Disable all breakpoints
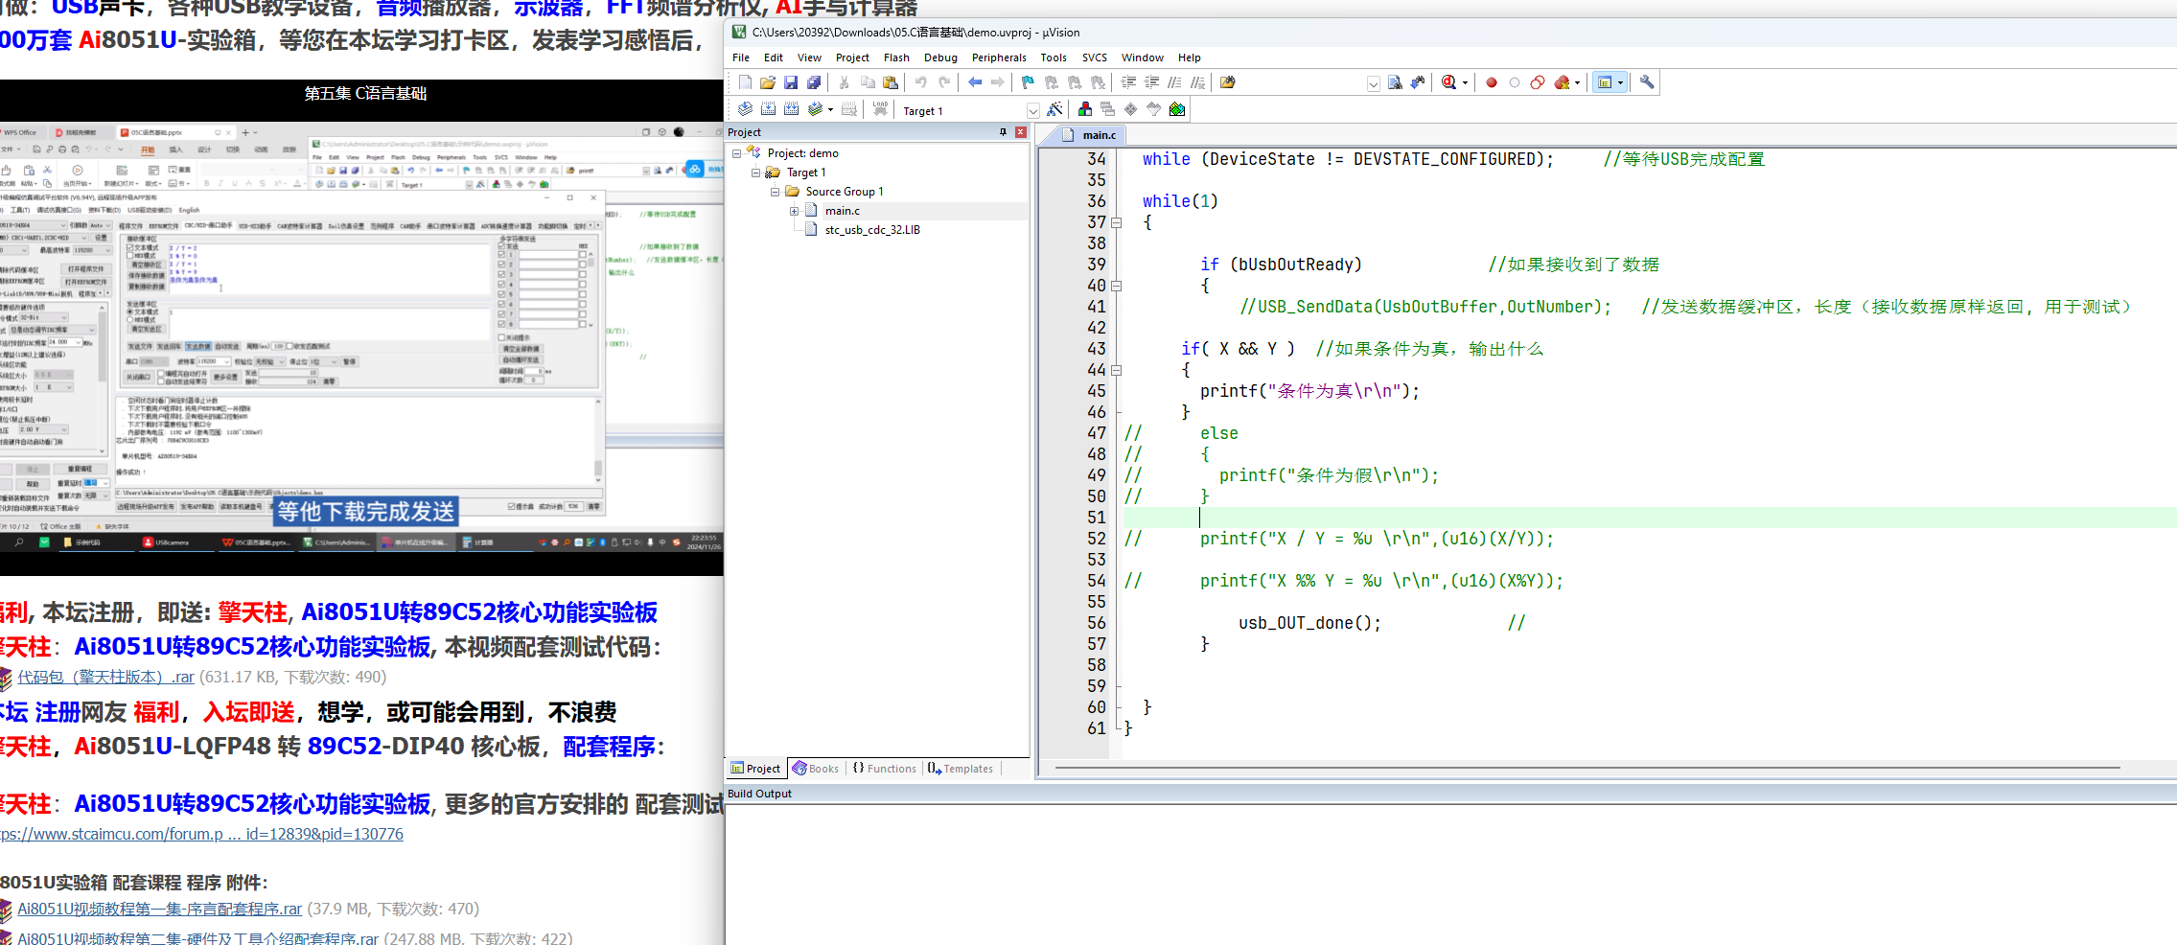 click(1538, 82)
